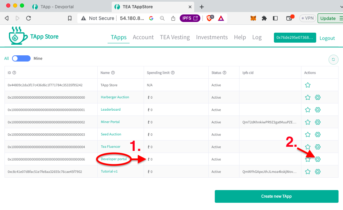Open the Account menu tab
Screen dimensions: 343x210
point(143,37)
